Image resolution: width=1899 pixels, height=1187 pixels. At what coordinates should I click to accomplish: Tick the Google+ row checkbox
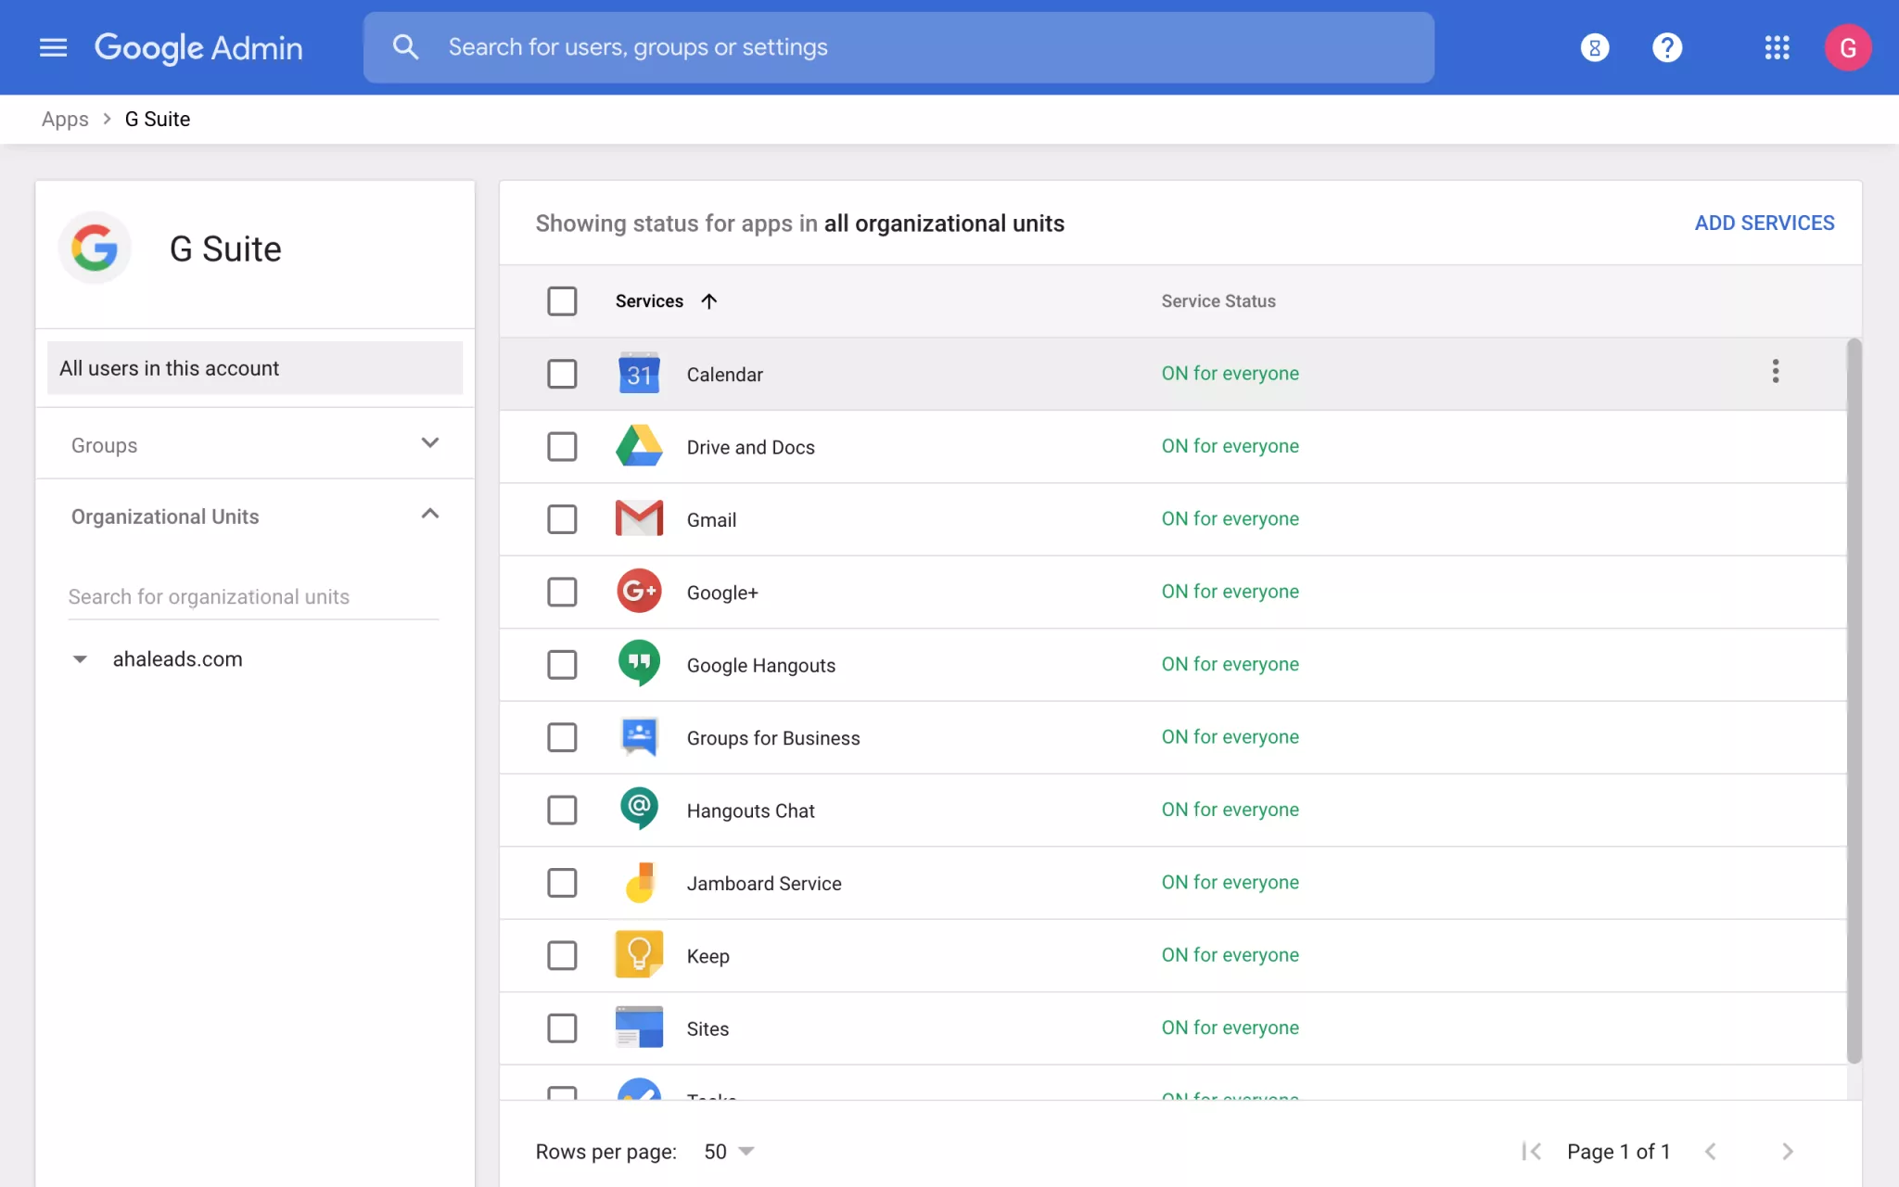tap(562, 592)
